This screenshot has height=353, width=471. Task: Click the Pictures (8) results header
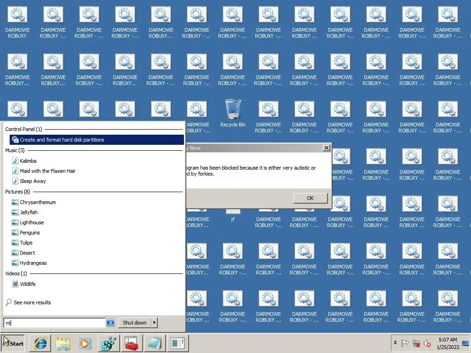coord(17,192)
